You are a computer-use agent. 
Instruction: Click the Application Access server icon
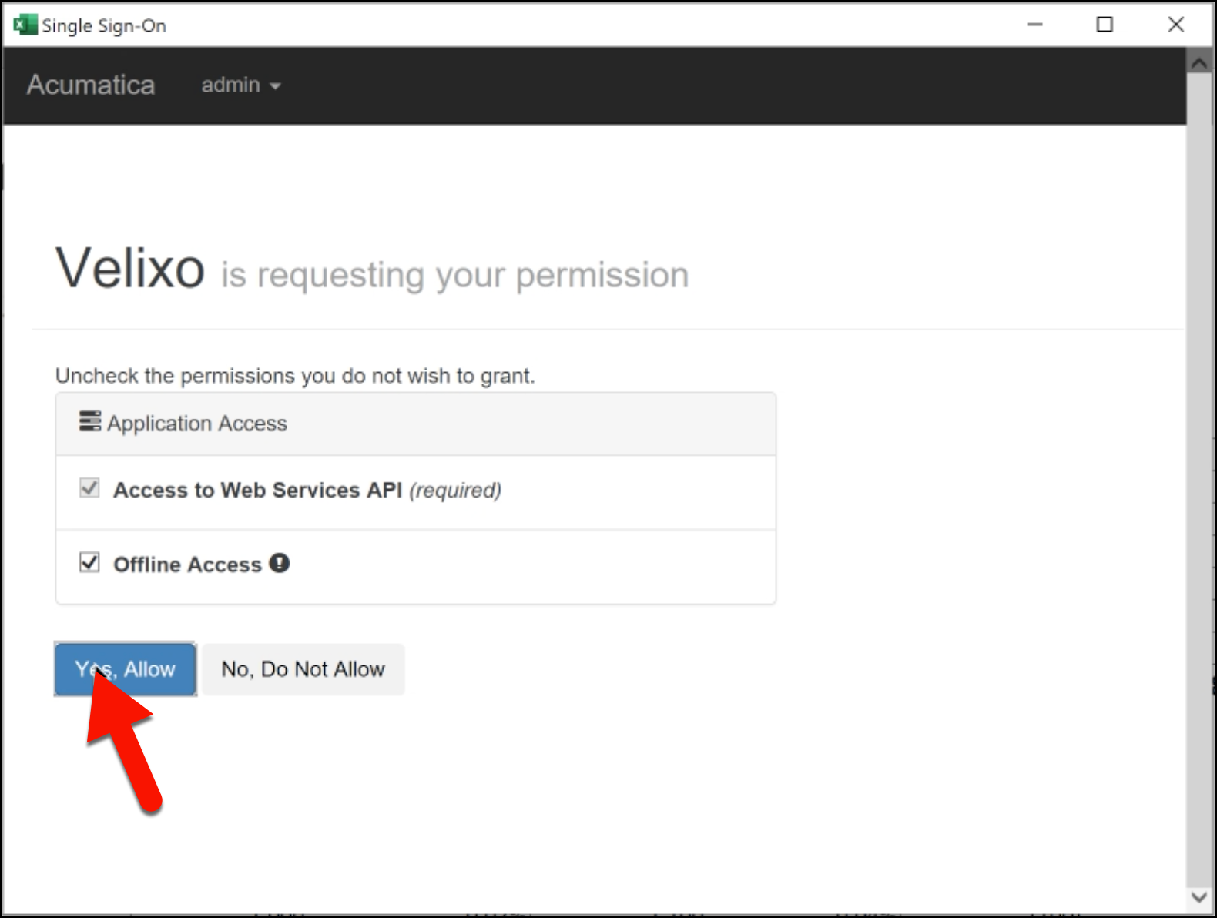[90, 421]
